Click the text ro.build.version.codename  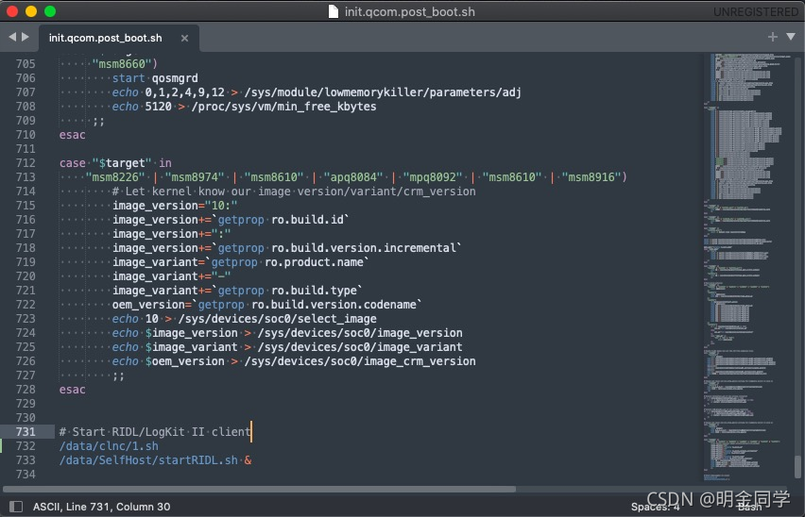pos(334,305)
